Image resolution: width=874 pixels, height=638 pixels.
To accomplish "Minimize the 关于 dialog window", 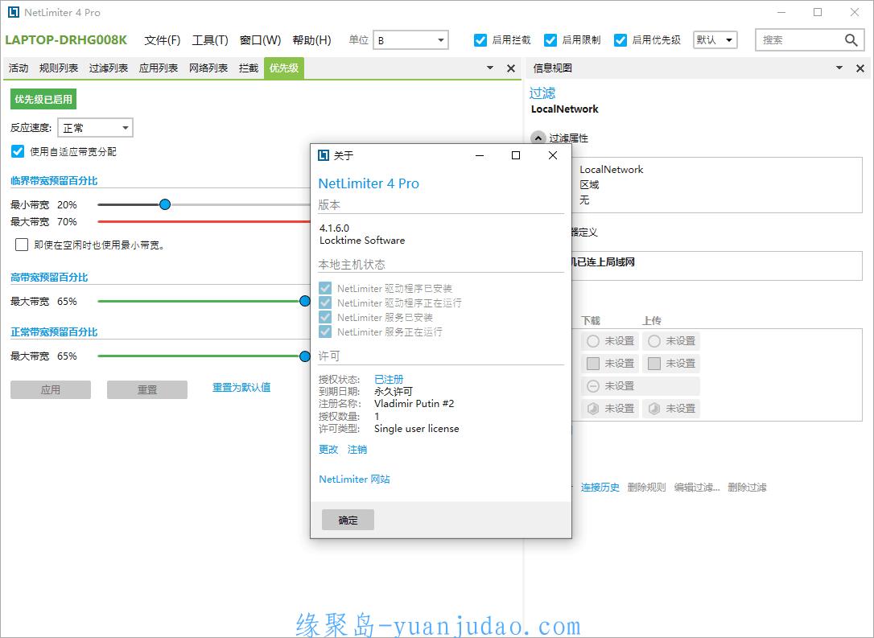I will 480,155.
